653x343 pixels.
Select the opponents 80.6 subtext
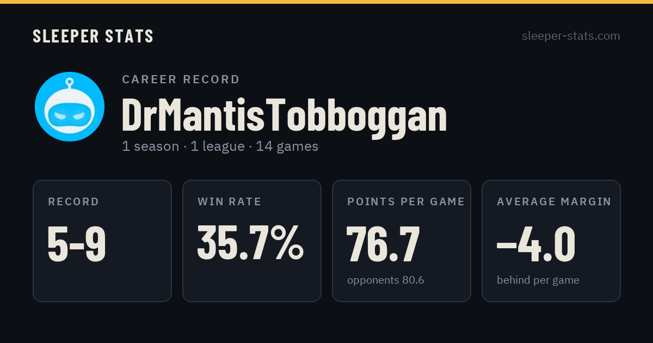[385, 280]
